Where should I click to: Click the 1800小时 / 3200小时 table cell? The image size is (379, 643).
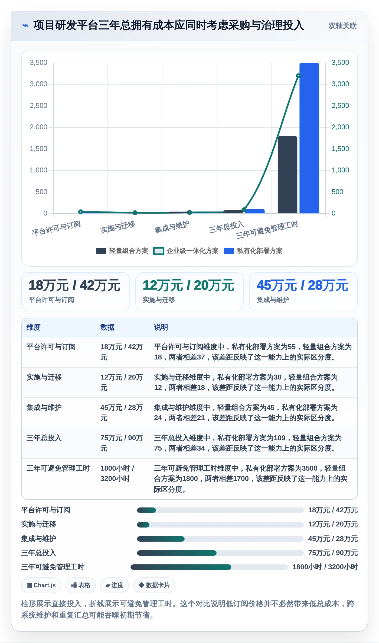117,474
